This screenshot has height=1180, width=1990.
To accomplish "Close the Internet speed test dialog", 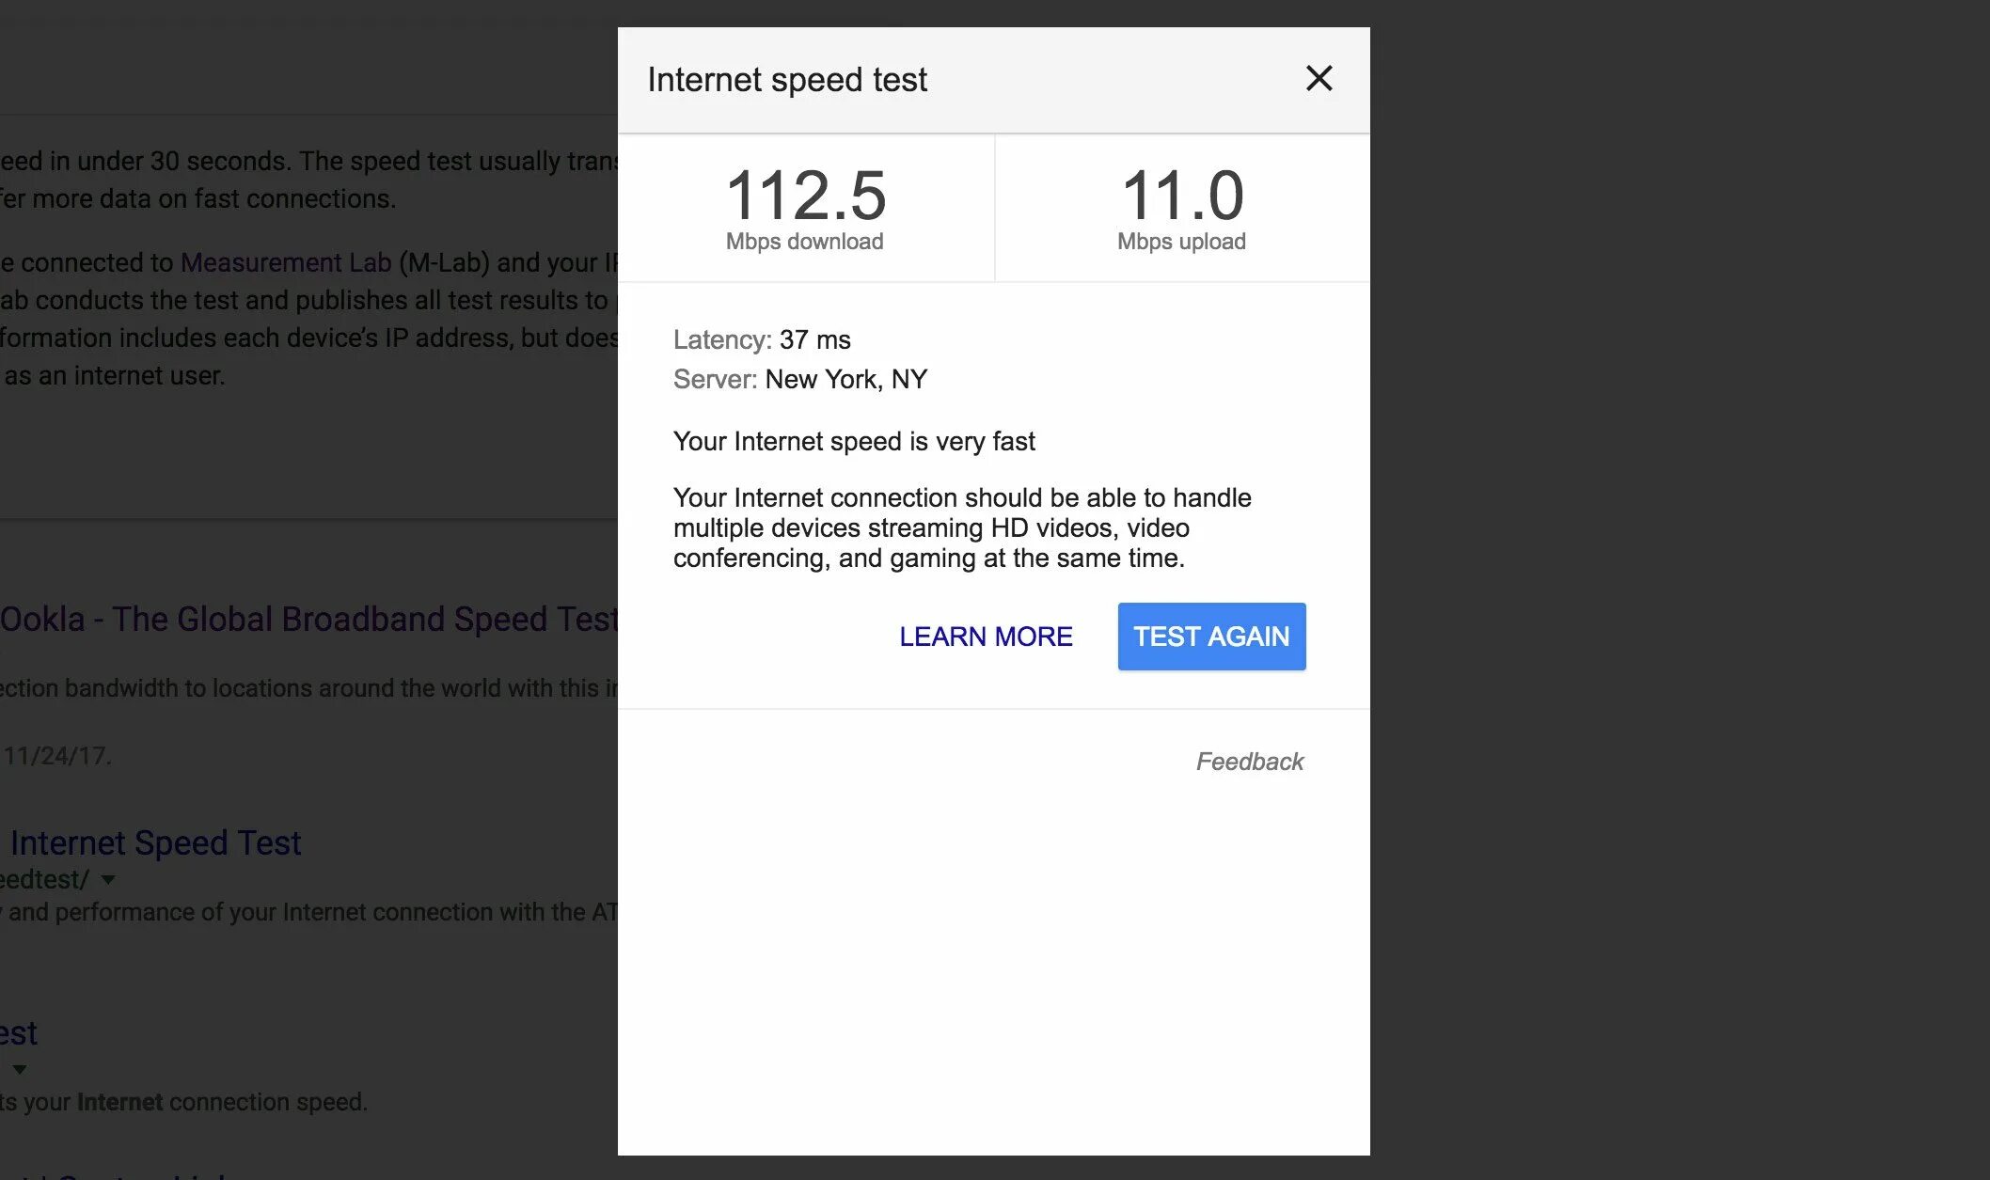I will [x=1319, y=79].
